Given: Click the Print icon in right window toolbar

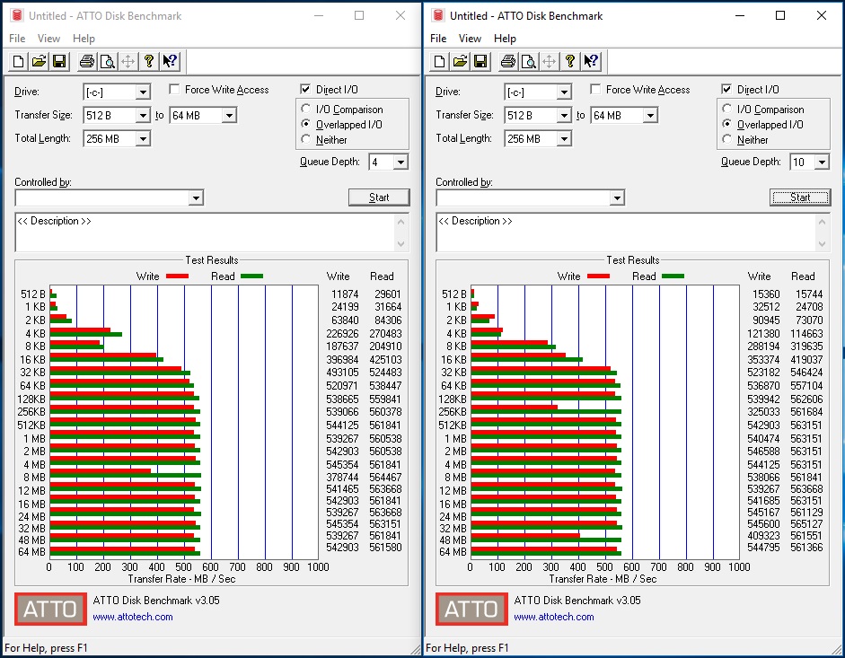Looking at the screenshot, I should tap(507, 61).
